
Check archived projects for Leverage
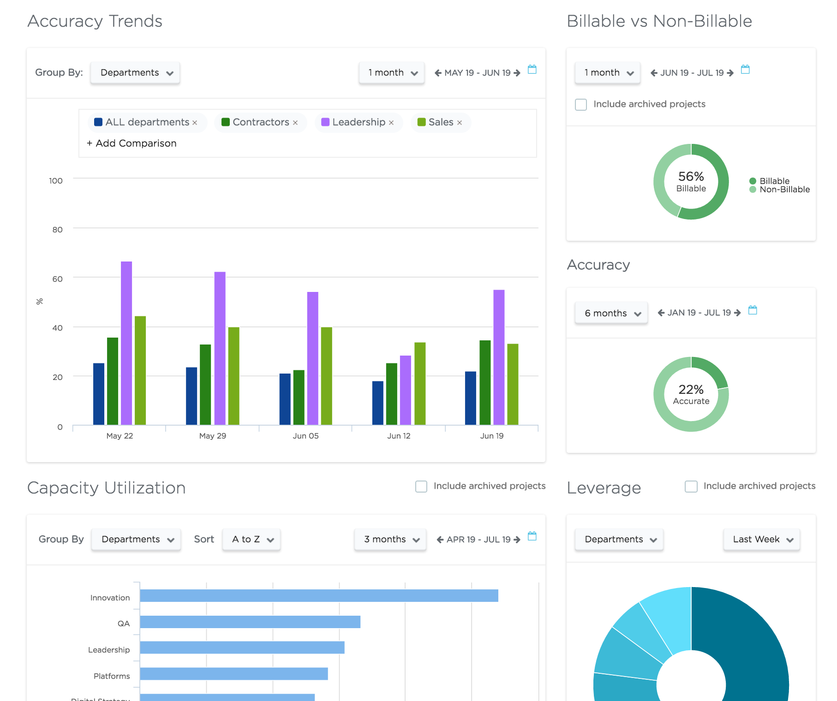coord(691,487)
